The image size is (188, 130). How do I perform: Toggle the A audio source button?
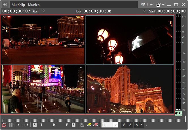[x=130, y=125]
